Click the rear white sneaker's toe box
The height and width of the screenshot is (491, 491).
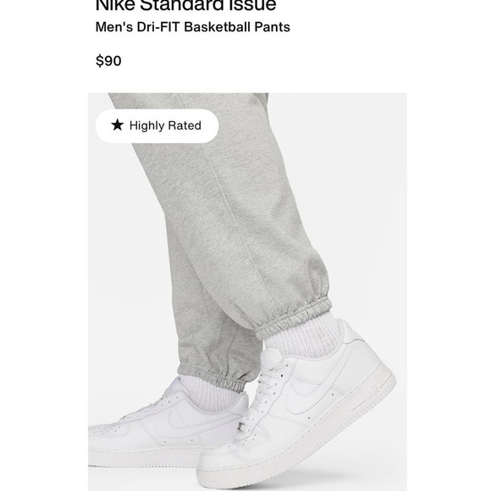(108, 435)
